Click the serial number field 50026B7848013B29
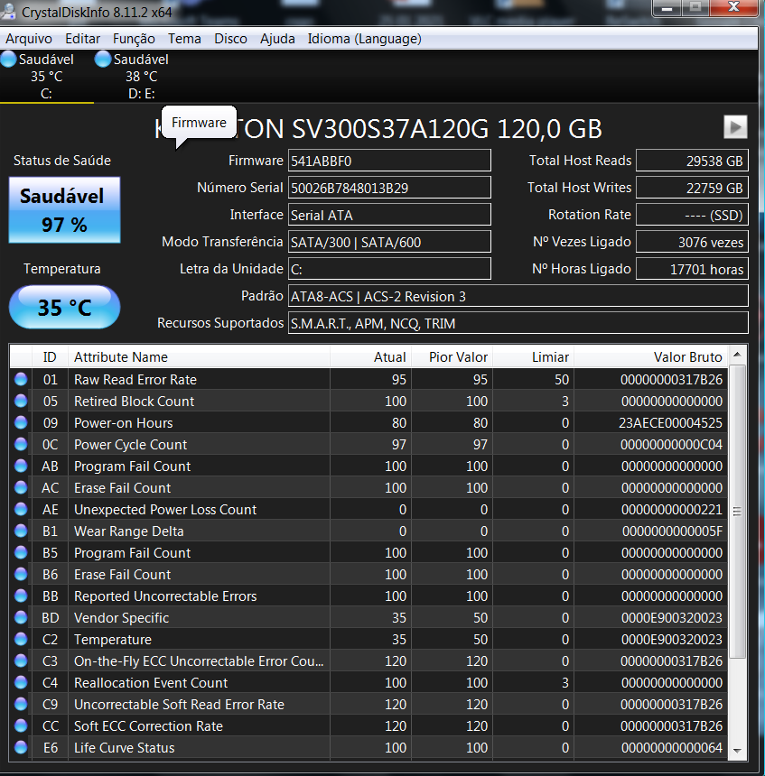This screenshot has height=776, width=765. [389, 188]
